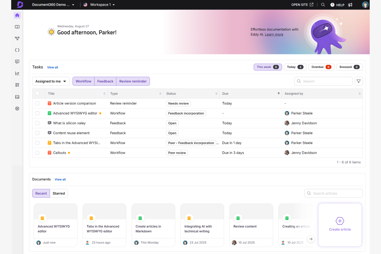Open the View all tasks link
Screen dimensions: 381x254
pyautogui.click(x=53, y=67)
